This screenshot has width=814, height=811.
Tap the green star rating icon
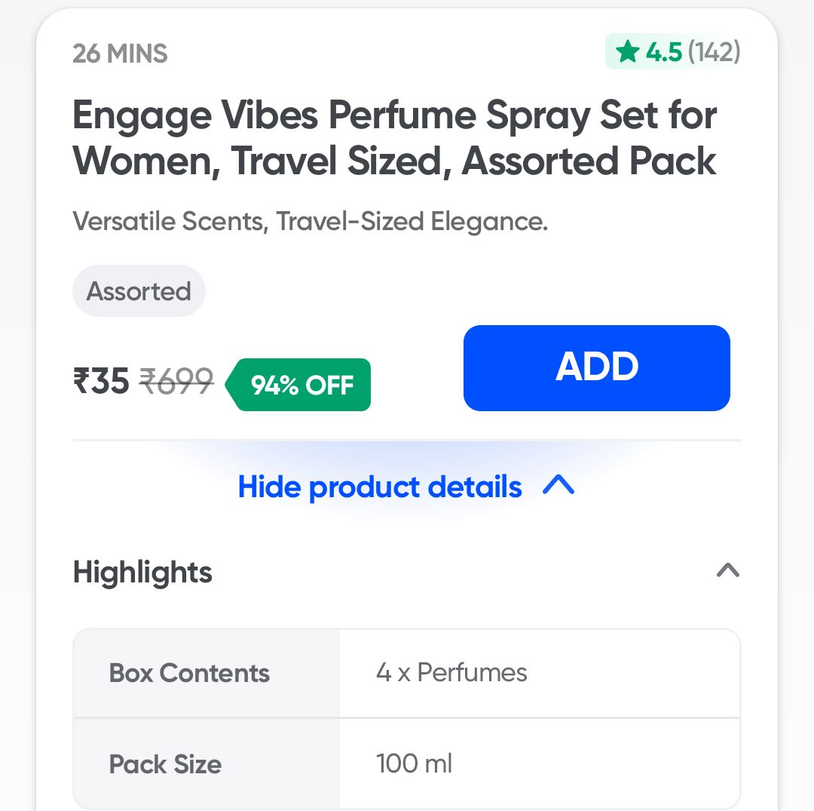[x=627, y=52]
